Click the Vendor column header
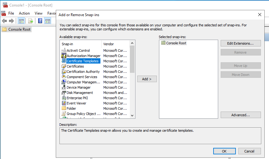Viewport: 269px width, 159px height. point(109,44)
